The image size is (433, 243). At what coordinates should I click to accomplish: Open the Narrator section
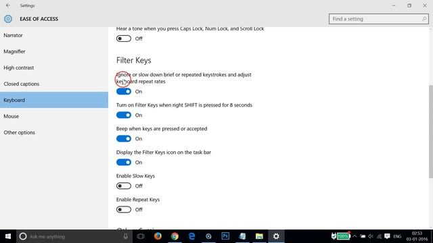click(x=54, y=35)
